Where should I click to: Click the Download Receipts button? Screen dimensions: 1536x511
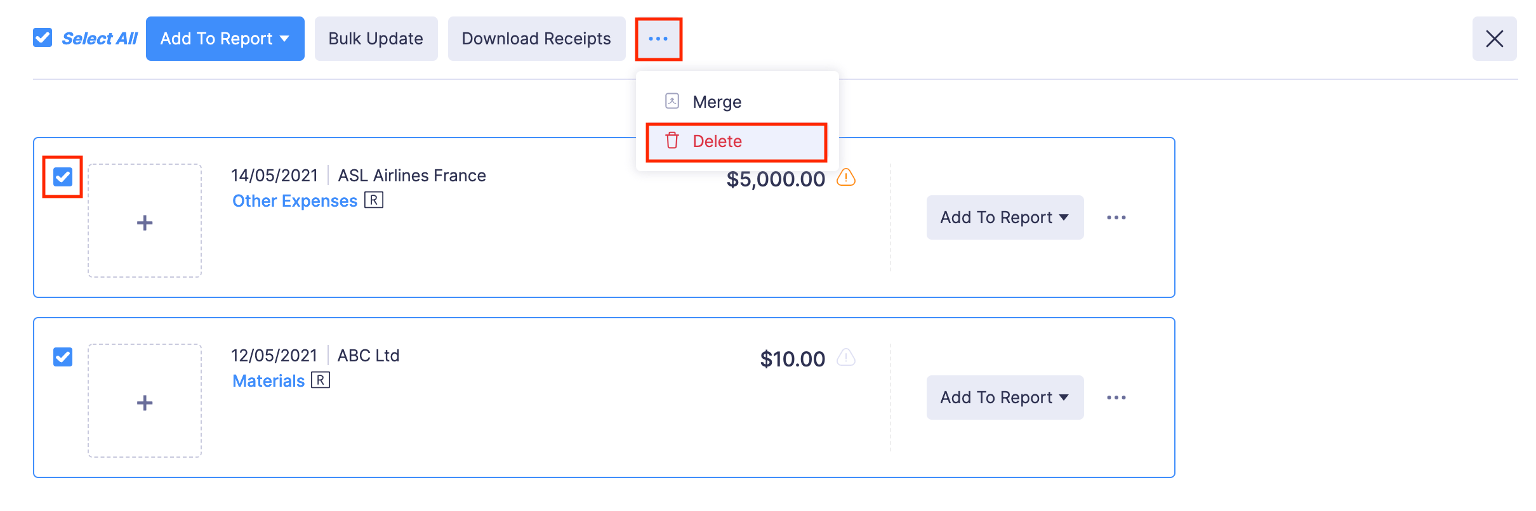pos(536,39)
